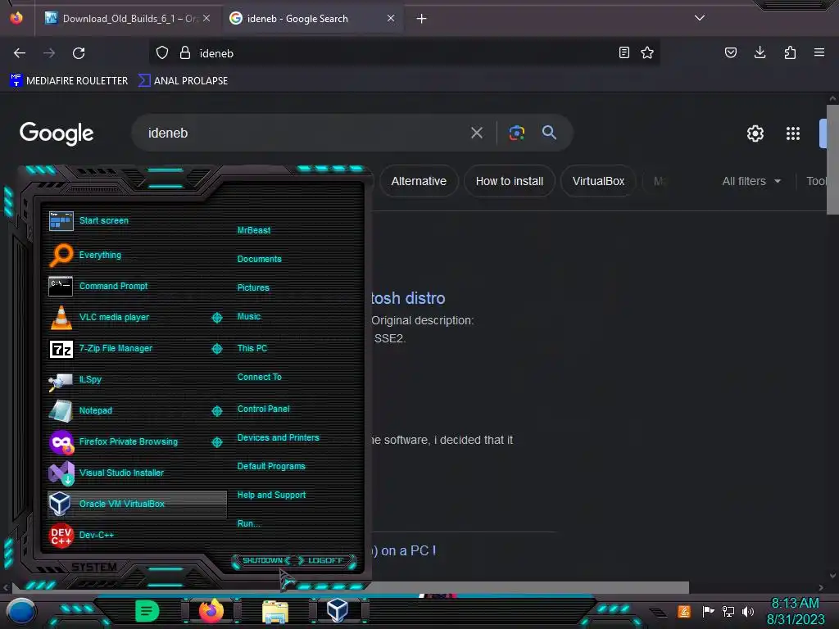The width and height of the screenshot is (839, 629).
Task: Open Default Programs
Action: point(270,466)
